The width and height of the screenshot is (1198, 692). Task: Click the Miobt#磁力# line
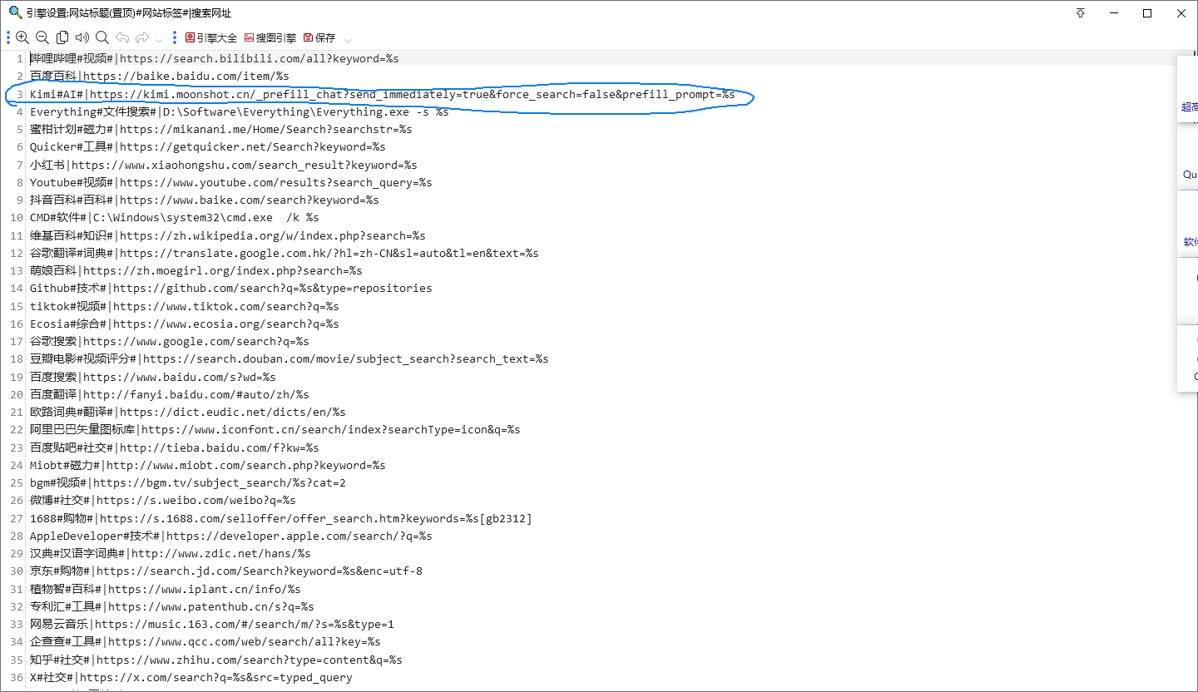pos(208,465)
